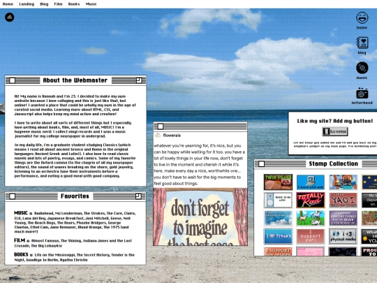Open the blog notebook desktop icon
Image resolution: width=377 pixels, height=283 pixels.
pos(362,43)
